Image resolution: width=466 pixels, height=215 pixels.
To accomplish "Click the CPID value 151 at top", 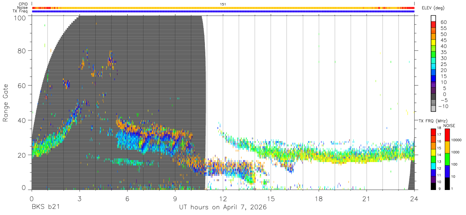I will 223,4.
